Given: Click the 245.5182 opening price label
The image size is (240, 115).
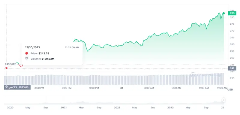Looking at the screenshot, I should (x=10, y=64).
